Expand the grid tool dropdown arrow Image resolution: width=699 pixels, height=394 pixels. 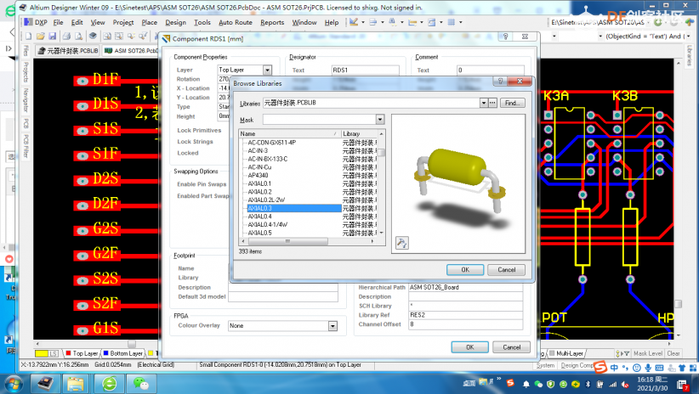click(461, 22)
